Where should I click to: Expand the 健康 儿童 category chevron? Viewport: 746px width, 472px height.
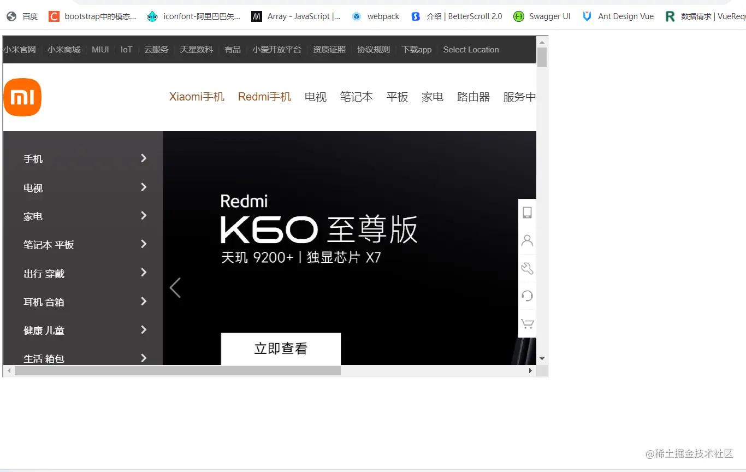point(144,329)
